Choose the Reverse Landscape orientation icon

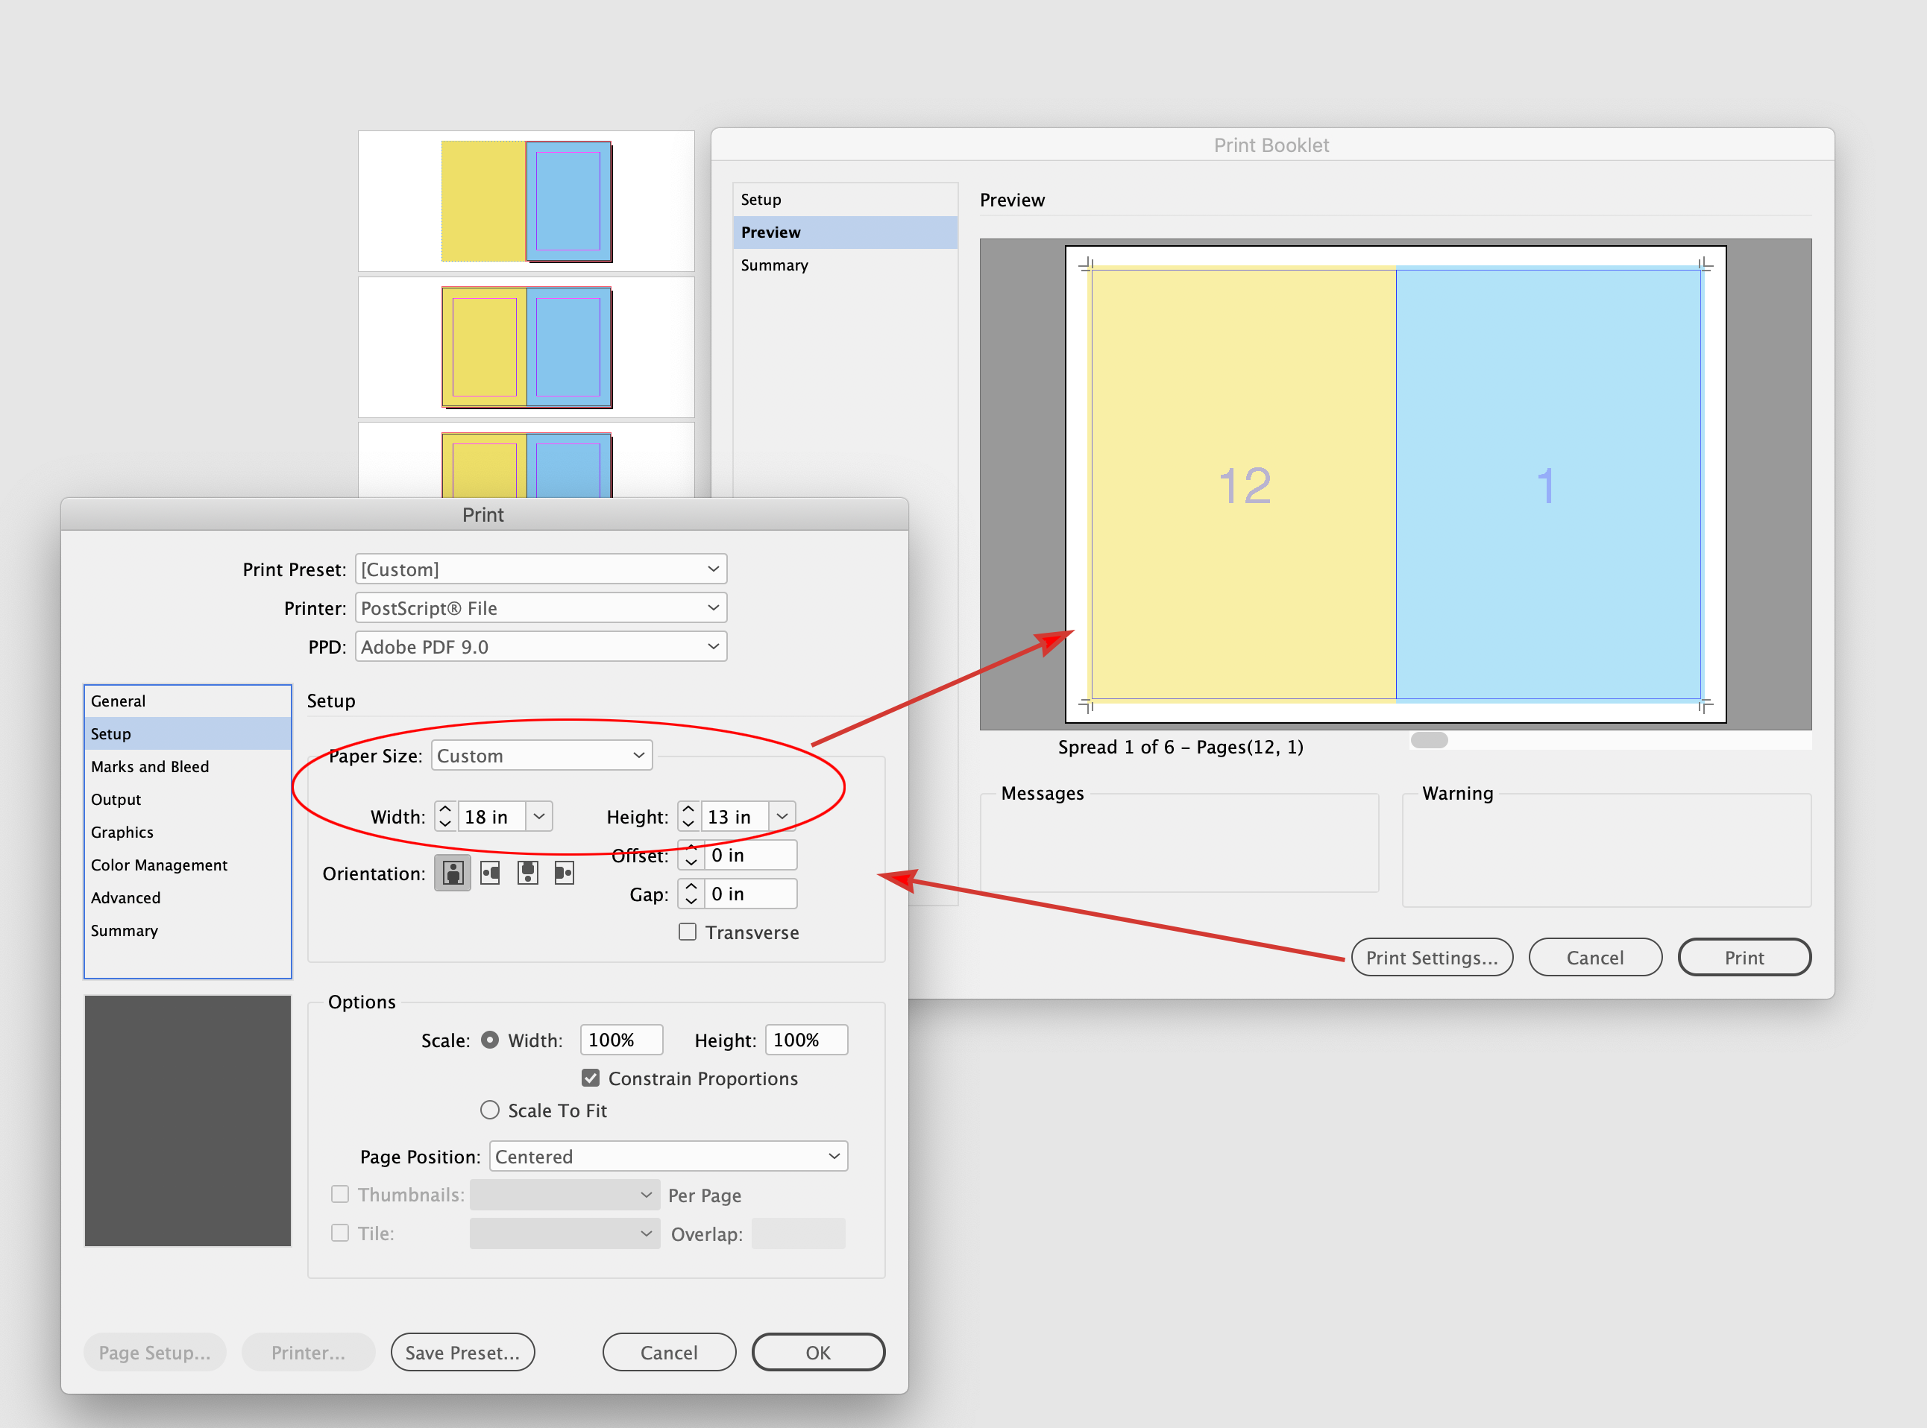click(x=564, y=873)
